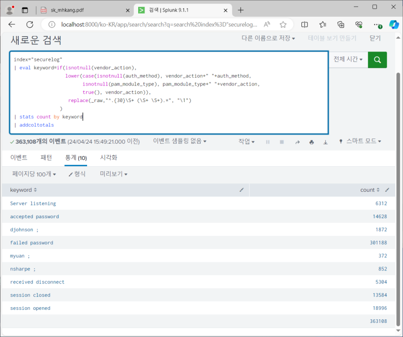Open the browser settings and more menu
This screenshot has height=337, width=403.
[377, 24]
